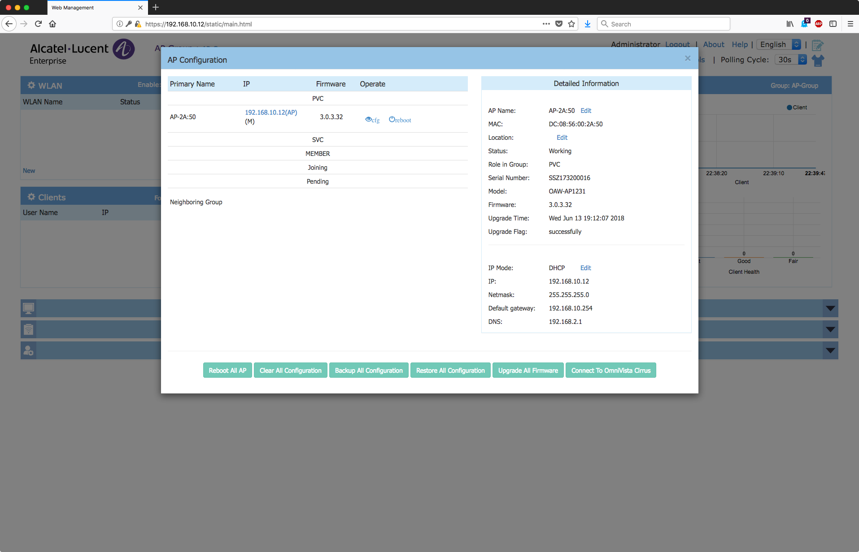Open the Firefox hamburger menu

[x=850, y=24]
